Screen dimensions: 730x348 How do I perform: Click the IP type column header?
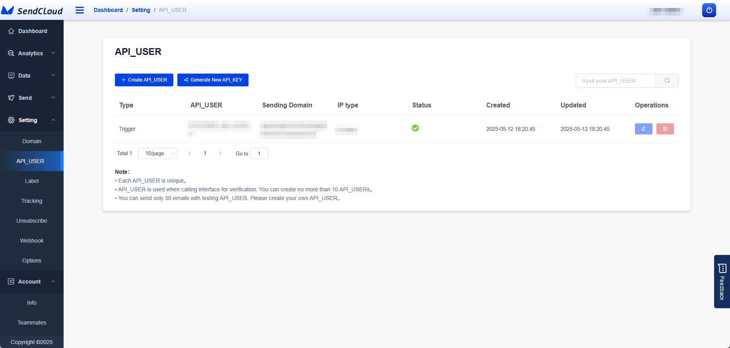[348, 105]
